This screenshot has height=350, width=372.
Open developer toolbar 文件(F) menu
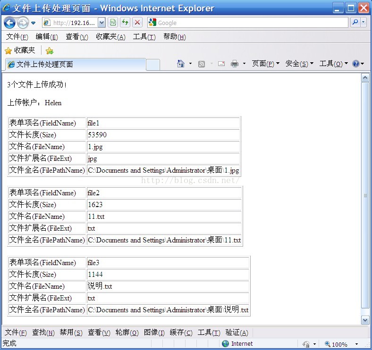pos(16,333)
